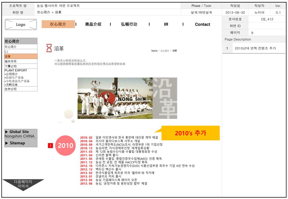Click the 农心简介 > 沿革 screen name cell
The image size is (288, 199).
(108, 12)
